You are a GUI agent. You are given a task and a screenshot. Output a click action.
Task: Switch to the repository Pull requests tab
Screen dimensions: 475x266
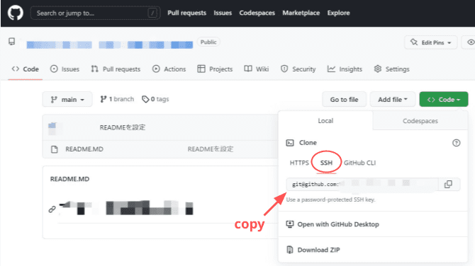[116, 69]
